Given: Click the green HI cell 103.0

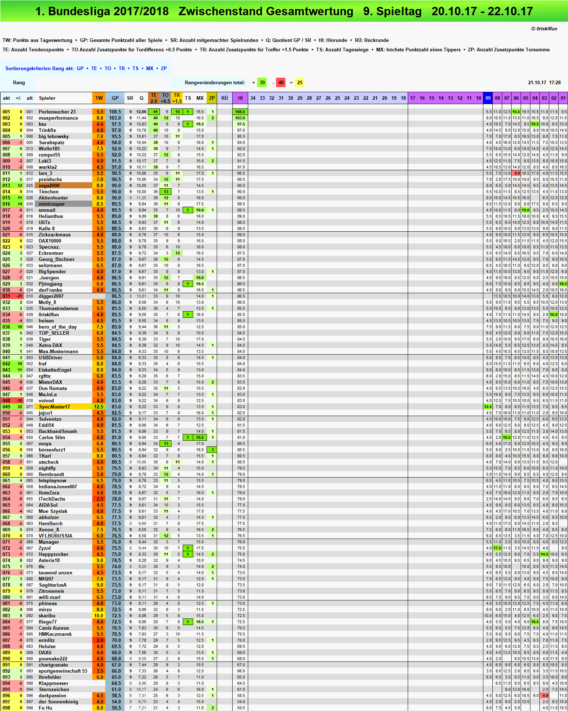Looking at the screenshot, I should pyautogui.click(x=240, y=118).
